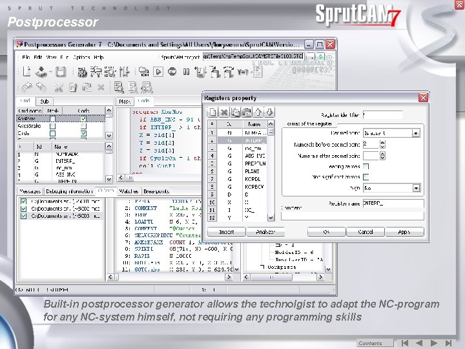Click the Copy icon in second toolbar row

72,87
